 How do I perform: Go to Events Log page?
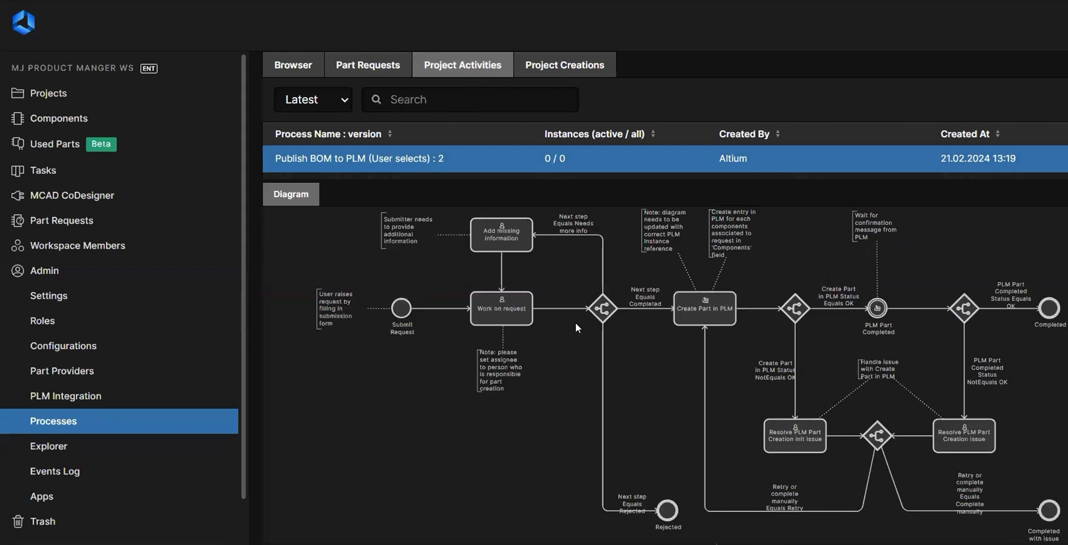[54, 471]
